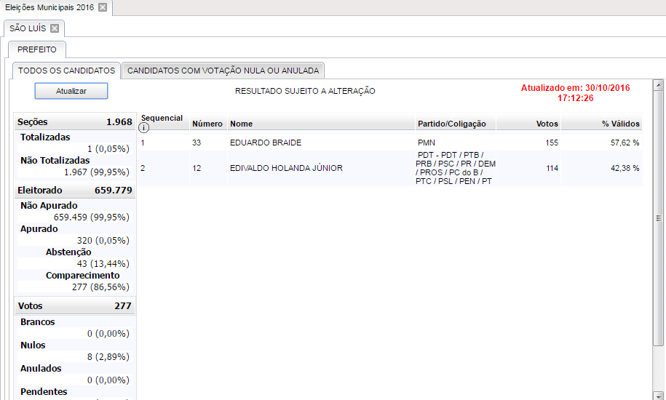
Task: Click the % Válidos column header
Action: [x=620, y=124]
